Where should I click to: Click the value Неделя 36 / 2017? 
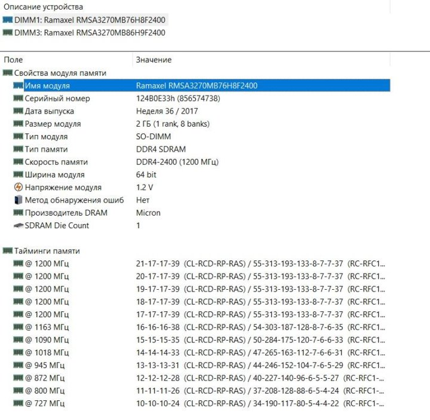[x=167, y=111]
